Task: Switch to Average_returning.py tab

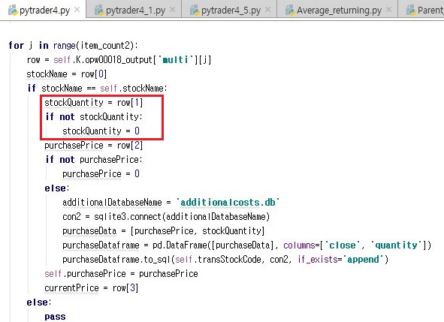Action: coord(337,11)
